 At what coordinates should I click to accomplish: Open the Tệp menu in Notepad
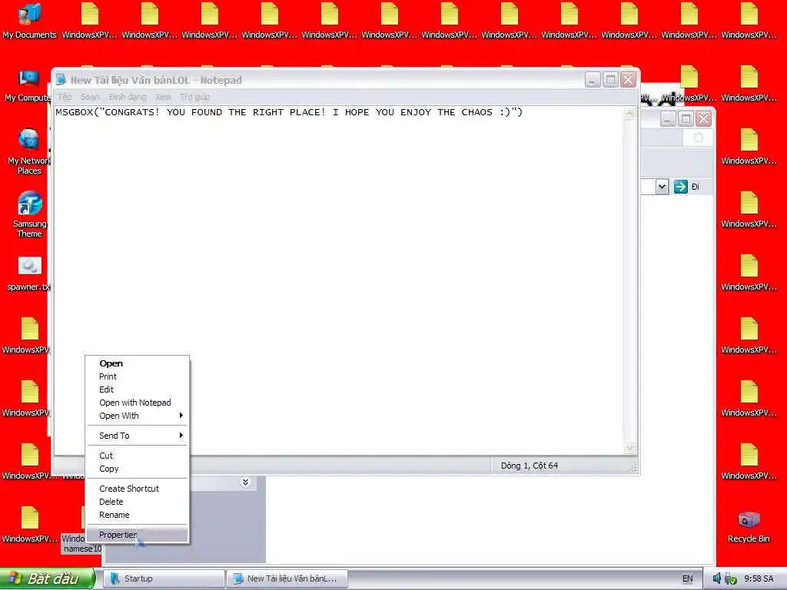[65, 97]
